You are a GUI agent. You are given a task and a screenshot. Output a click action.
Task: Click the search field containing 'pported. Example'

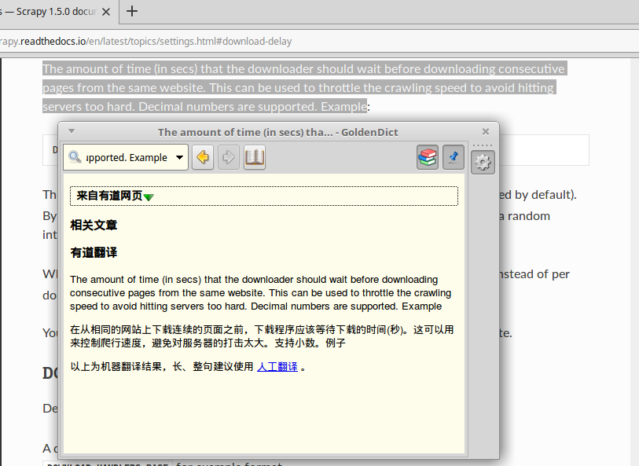coord(127,157)
